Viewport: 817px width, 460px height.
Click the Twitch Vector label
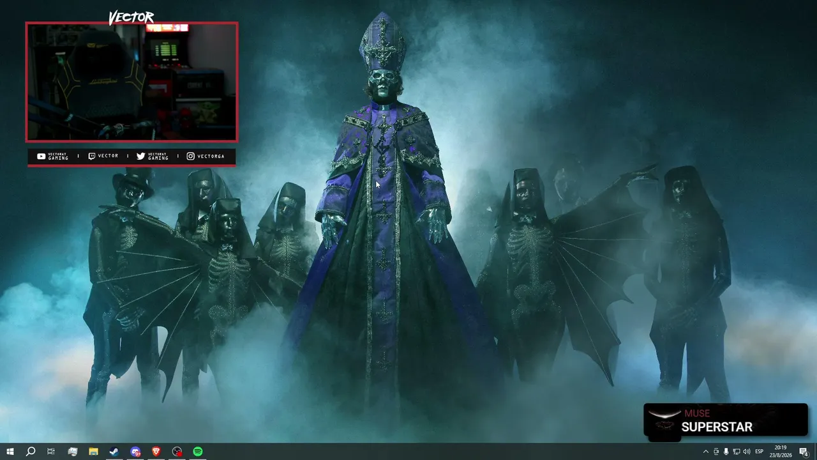[103, 157]
